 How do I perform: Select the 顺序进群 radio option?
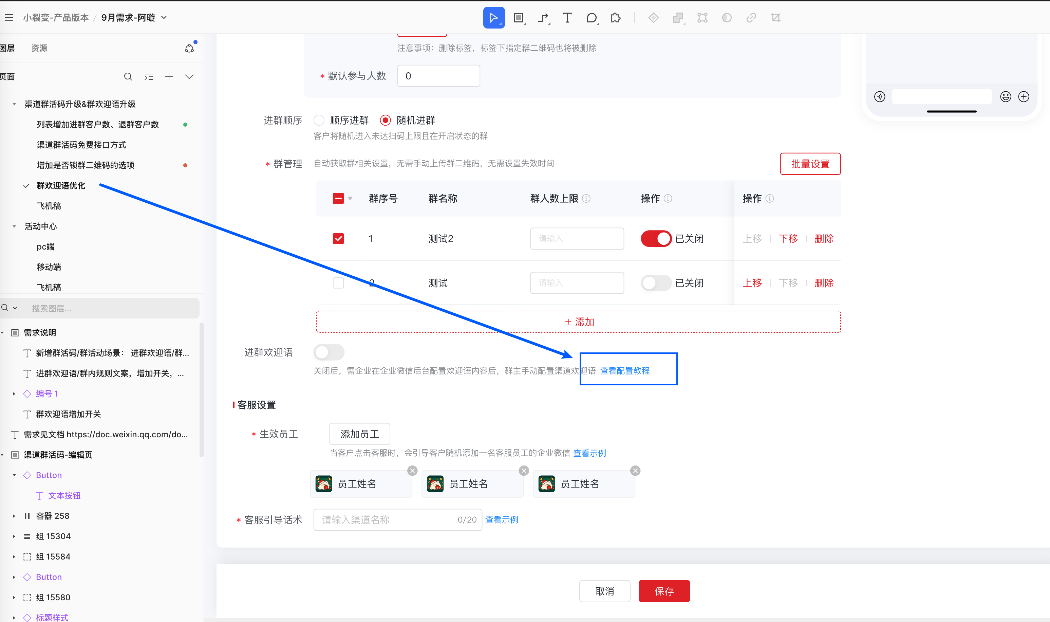coord(319,120)
